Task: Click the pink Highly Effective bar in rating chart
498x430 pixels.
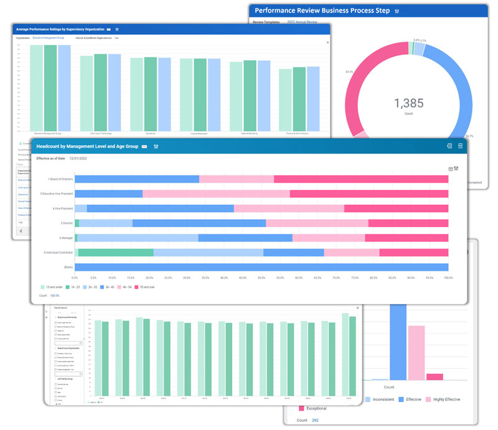Action: coord(416,353)
